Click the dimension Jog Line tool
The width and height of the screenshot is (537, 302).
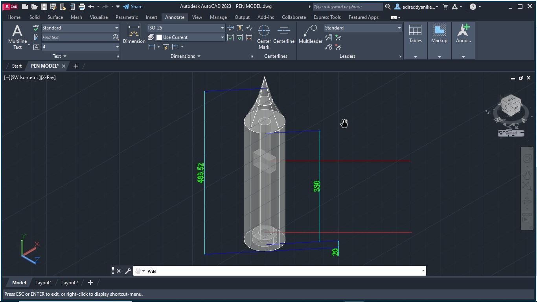[x=249, y=28]
